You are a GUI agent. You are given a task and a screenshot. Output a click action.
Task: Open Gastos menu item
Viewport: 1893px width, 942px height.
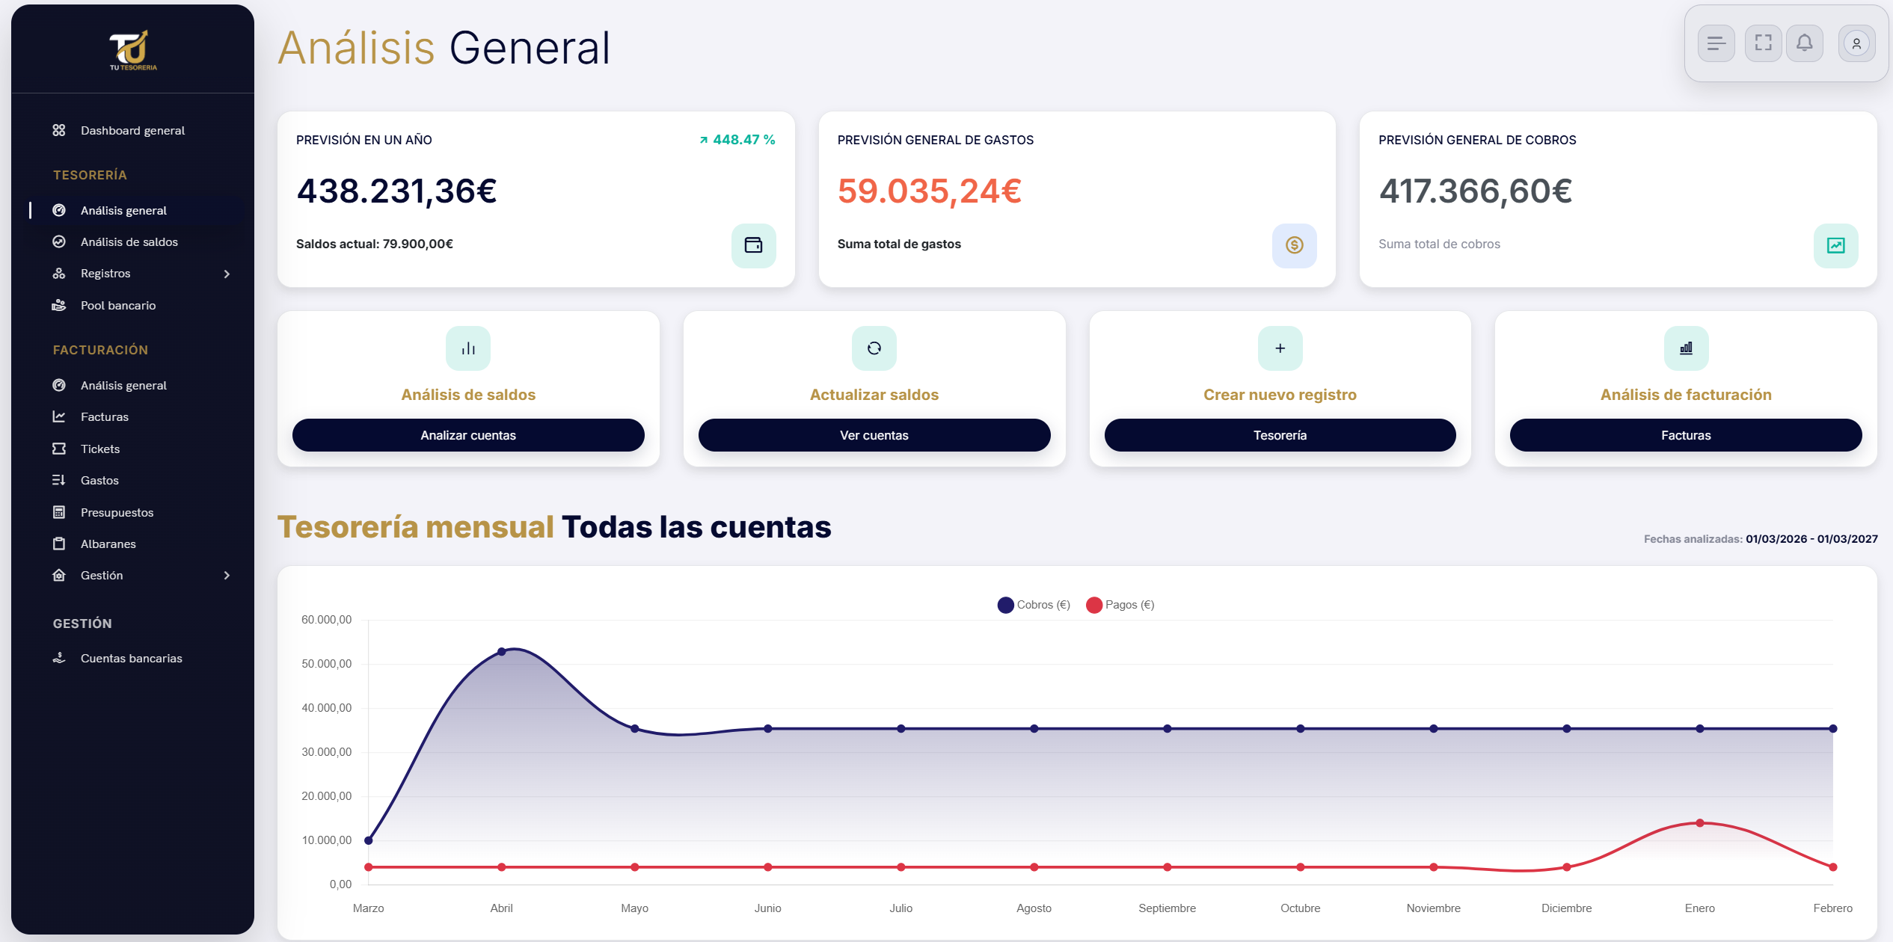99,480
